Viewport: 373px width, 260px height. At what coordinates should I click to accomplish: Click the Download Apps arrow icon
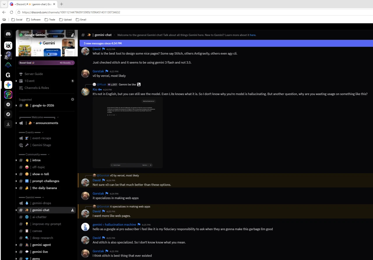8,124
